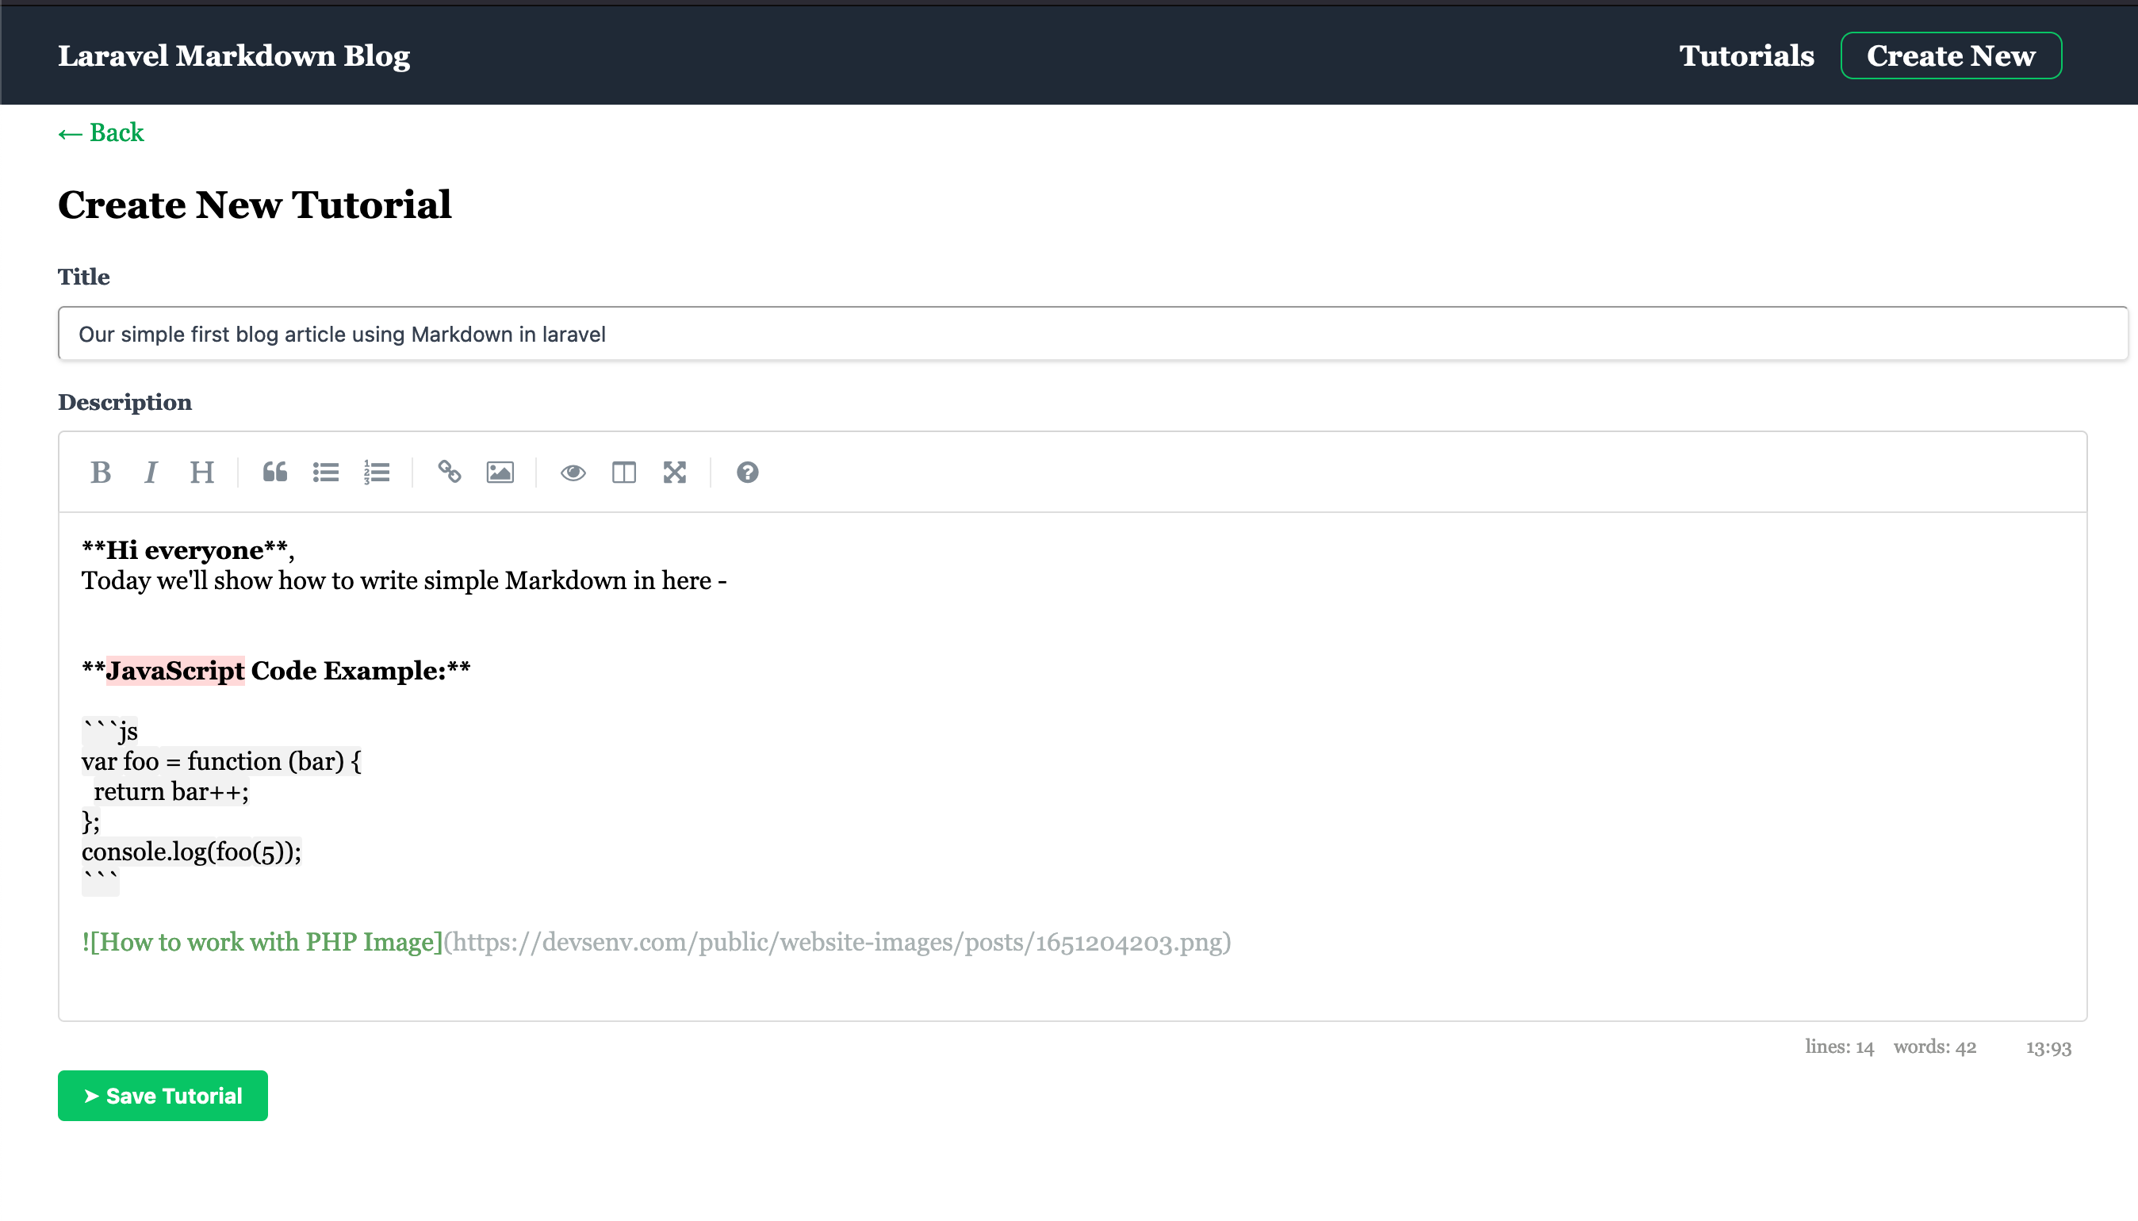Click the 'console.log(foo(5));' line
Viewport: 2138px width, 1221px height.
coord(191,852)
